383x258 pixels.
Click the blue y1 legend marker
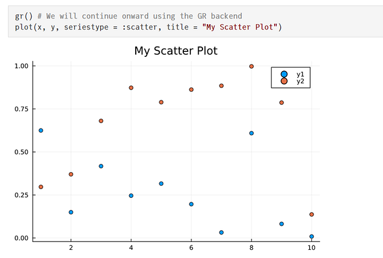coord(284,74)
